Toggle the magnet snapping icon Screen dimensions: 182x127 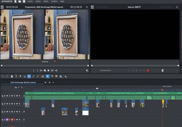pos(29,76)
